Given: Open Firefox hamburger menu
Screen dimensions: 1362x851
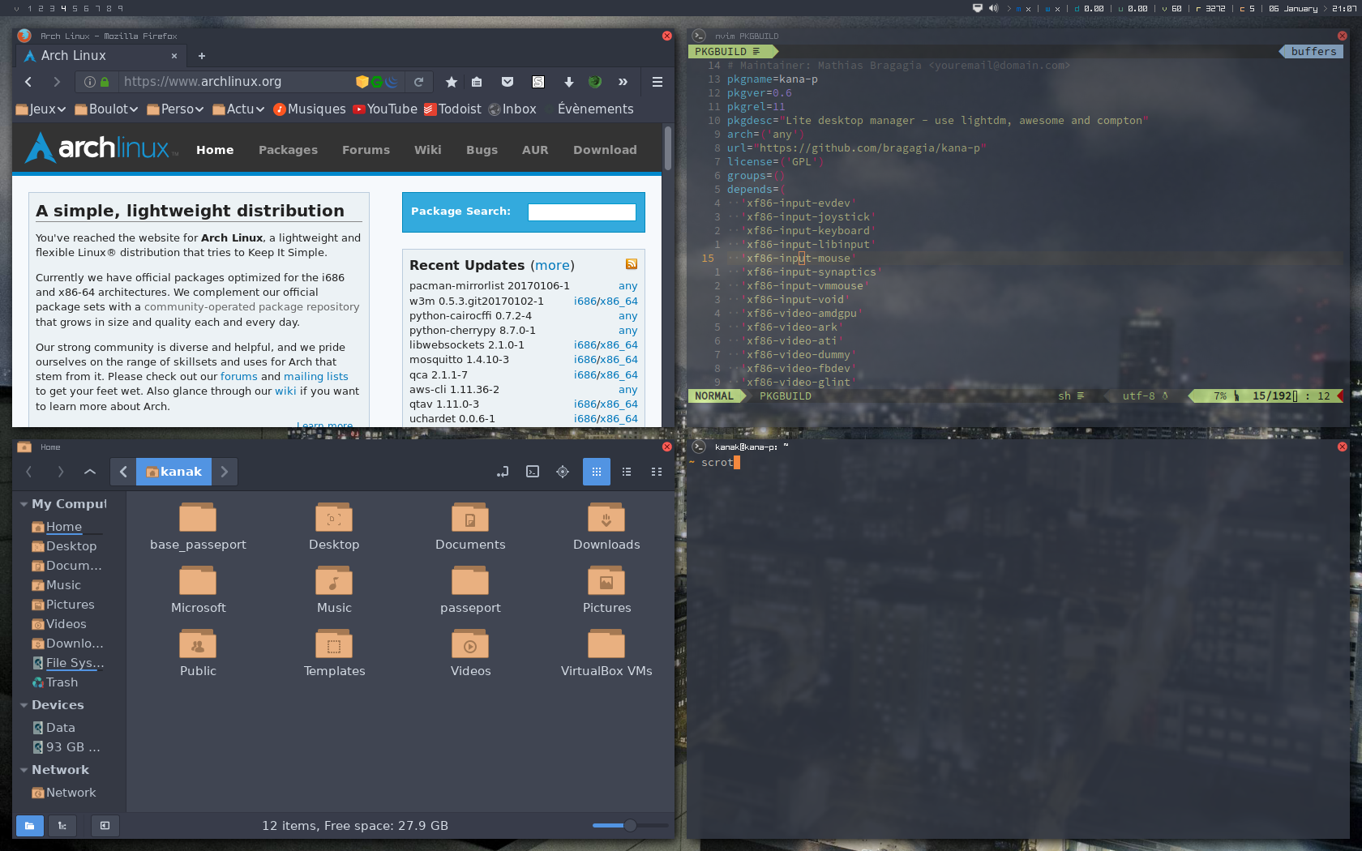Looking at the screenshot, I should pos(657,82).
